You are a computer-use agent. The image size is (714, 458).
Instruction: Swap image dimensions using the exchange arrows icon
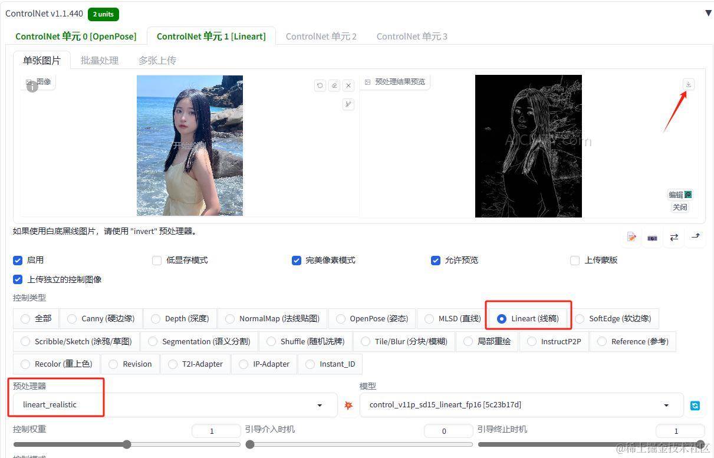tap(674, 238)
